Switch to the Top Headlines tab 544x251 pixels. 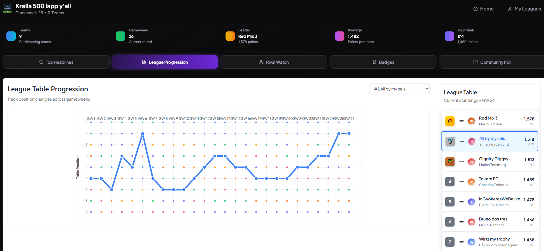[x=56, y=62]
